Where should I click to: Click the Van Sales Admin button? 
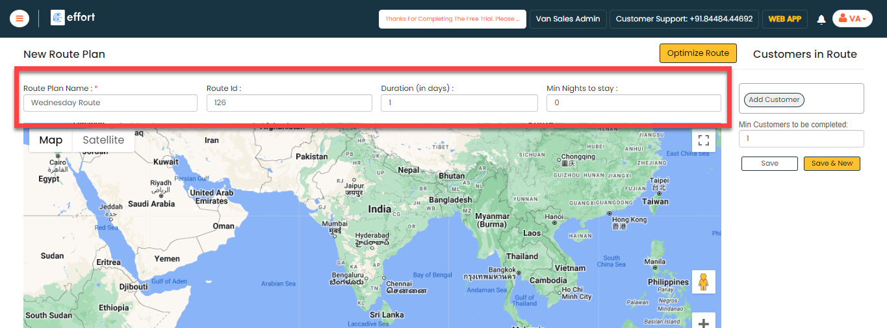(568, 19)
